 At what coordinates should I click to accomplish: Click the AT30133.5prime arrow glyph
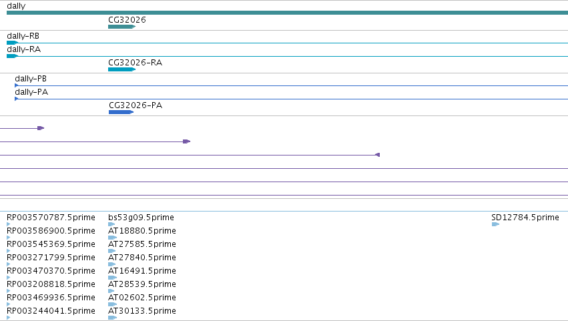[113, 318]
